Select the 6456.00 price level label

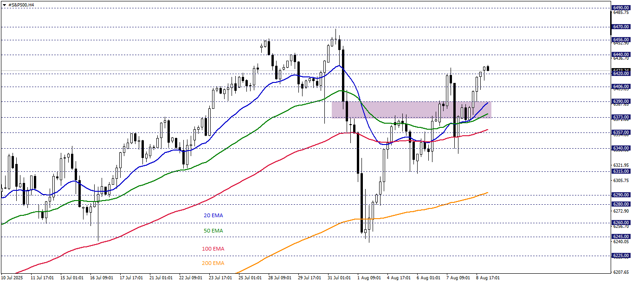[621, 40]
